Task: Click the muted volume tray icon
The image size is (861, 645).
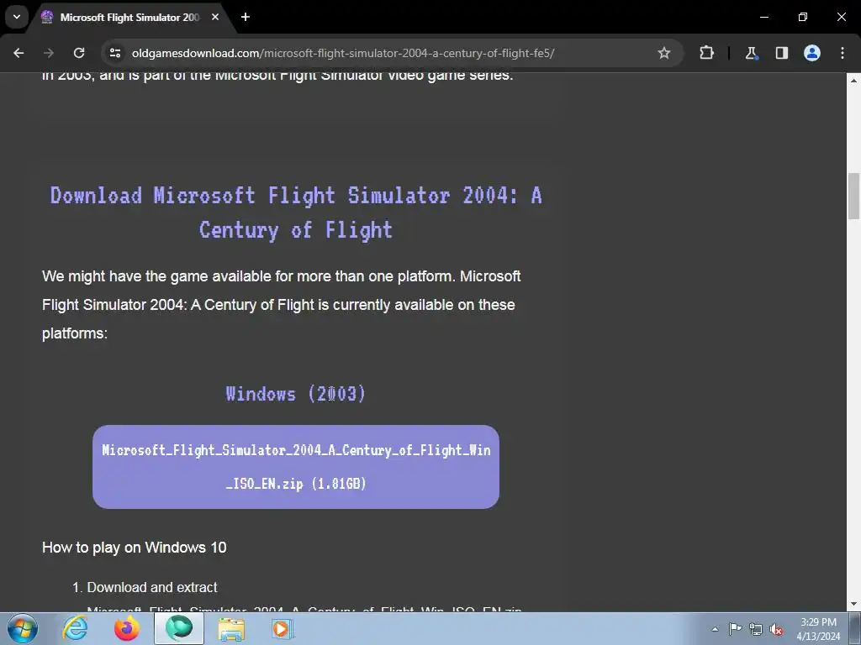Action: (x=776, y=630)
